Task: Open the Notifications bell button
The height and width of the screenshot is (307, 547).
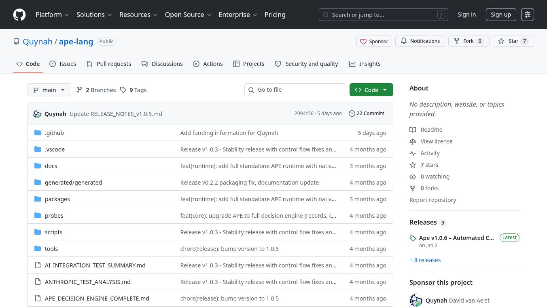Action: [x=420, y=41]
